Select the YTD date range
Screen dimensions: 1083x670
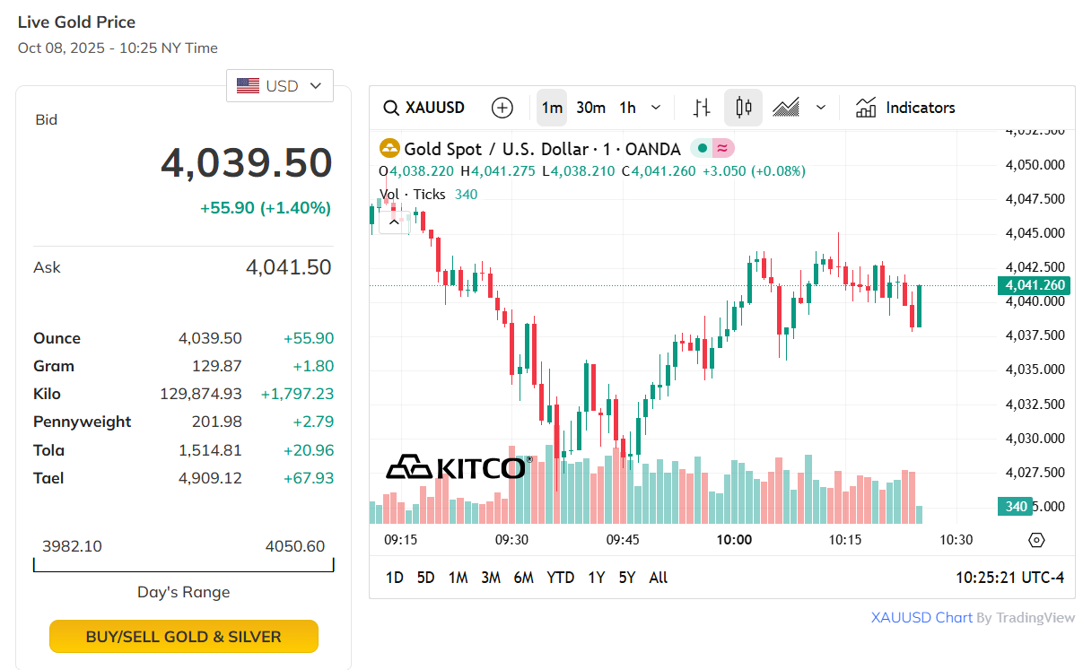tap(560, 578)
